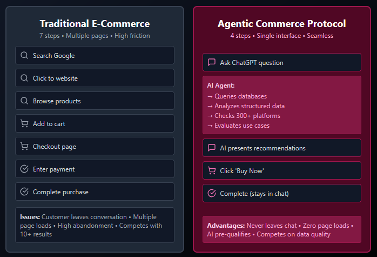Click the Issues summary box
The image size is (377, 257).
(x=95, y=225)
